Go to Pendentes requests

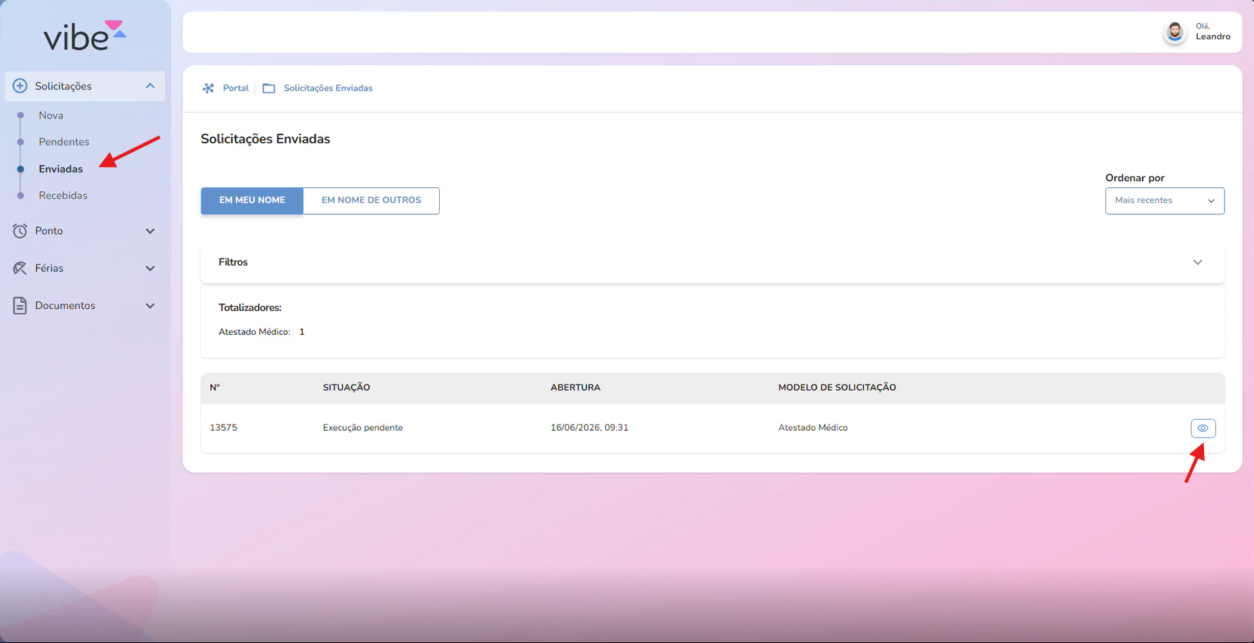[64, 142]
